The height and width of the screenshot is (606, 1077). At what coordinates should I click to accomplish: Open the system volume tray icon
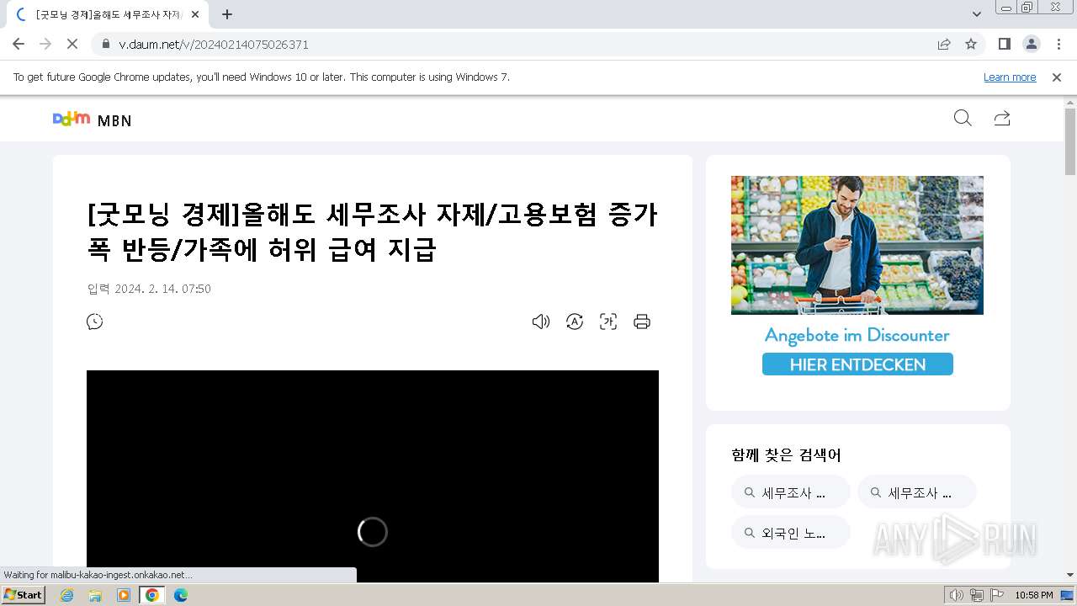click(x=957, y=595)
